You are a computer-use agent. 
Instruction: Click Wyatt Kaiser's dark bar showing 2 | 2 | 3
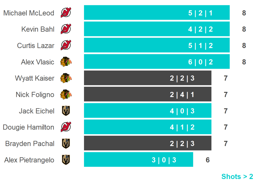click(x=147, y=78)
